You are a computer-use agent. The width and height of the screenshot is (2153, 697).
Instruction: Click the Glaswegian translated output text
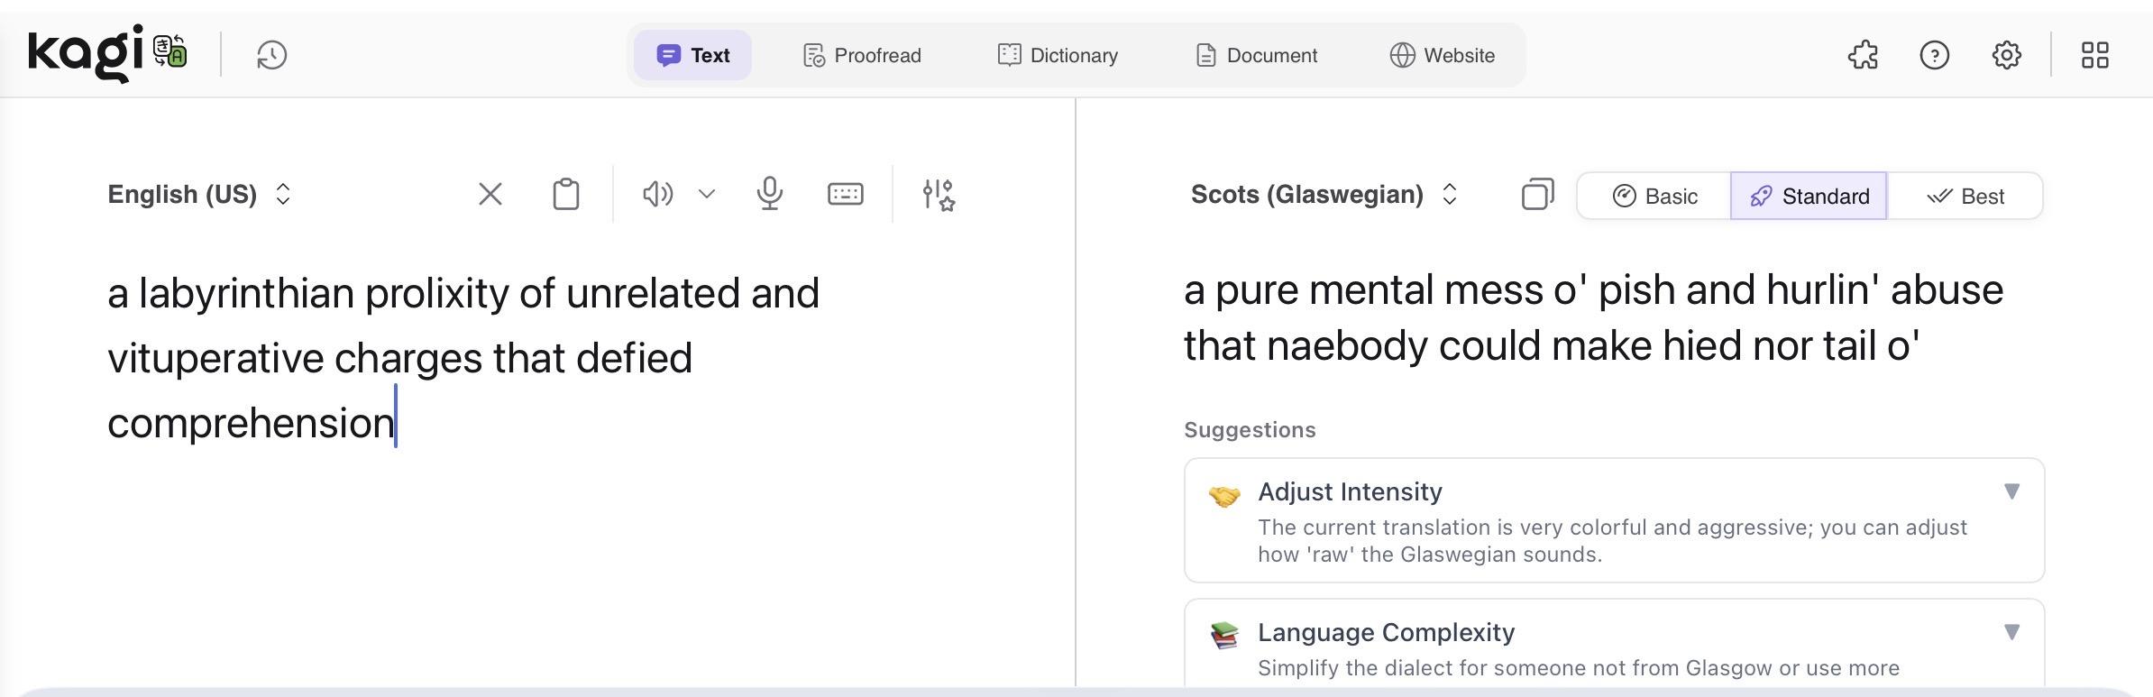point(1593,317)
